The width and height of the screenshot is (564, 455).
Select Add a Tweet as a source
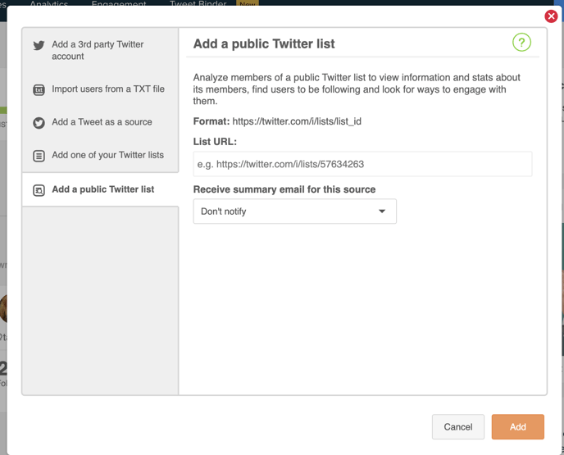[100, 122]
